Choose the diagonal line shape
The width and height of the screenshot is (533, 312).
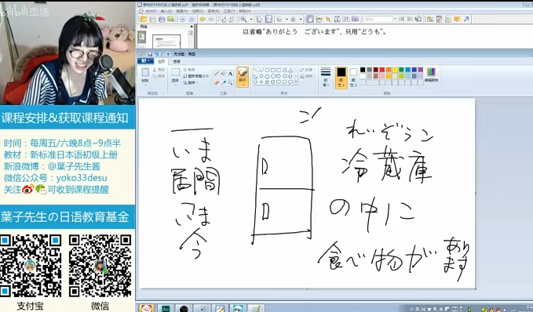click(x=256, y=71)
